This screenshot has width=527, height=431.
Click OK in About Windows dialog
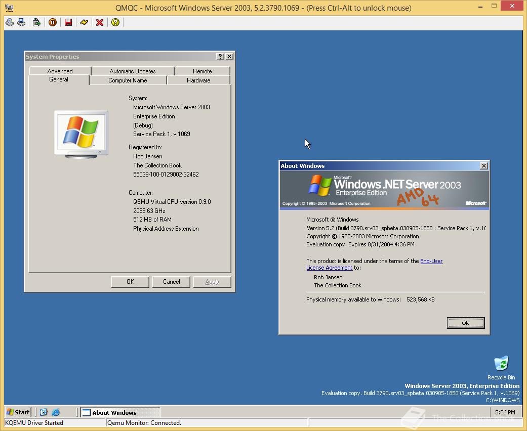(x=466, y=323)
